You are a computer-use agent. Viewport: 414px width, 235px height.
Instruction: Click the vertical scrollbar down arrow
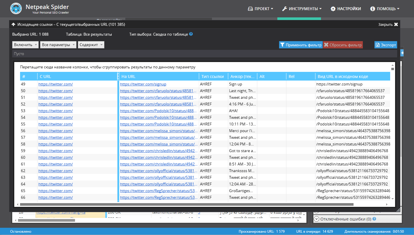pos(392,198)
